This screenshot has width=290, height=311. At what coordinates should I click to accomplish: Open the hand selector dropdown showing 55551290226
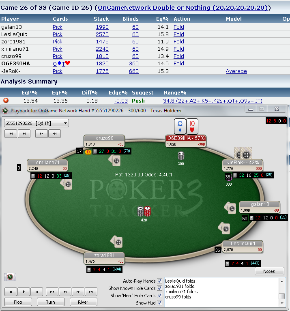coord(36,123)
